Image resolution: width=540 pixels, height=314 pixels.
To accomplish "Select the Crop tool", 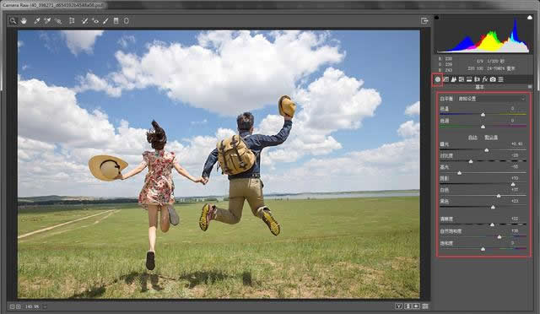I will pyautogui.click(x=72, y=21).
